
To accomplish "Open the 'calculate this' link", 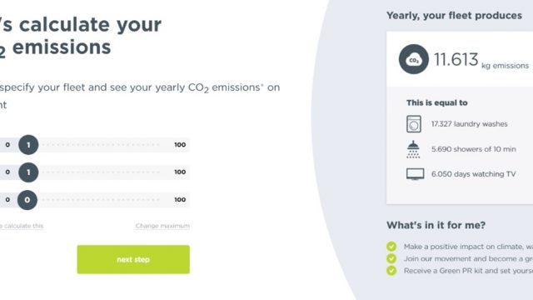I will pos(22,226).
